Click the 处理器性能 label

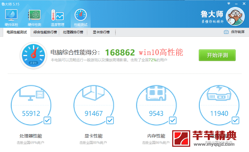coord(31,136)
